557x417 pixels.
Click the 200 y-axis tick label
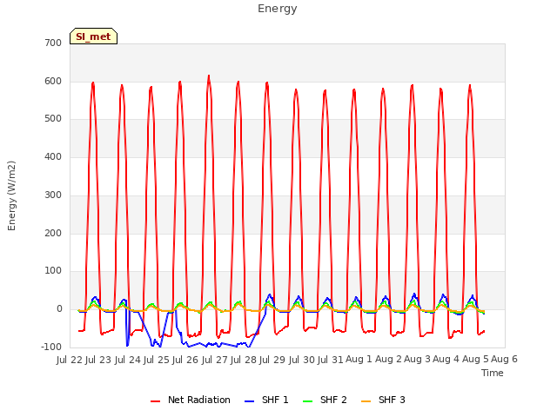(53, 234)
